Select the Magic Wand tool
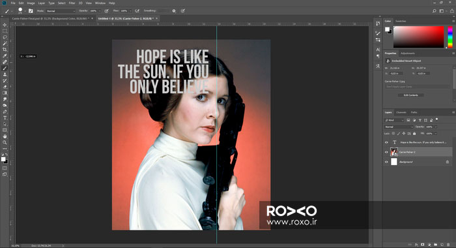The image size is (456, 248). [5, 44]
